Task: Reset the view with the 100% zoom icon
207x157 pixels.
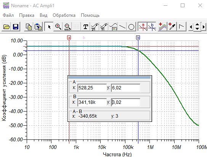Action: tap(67, 27)
